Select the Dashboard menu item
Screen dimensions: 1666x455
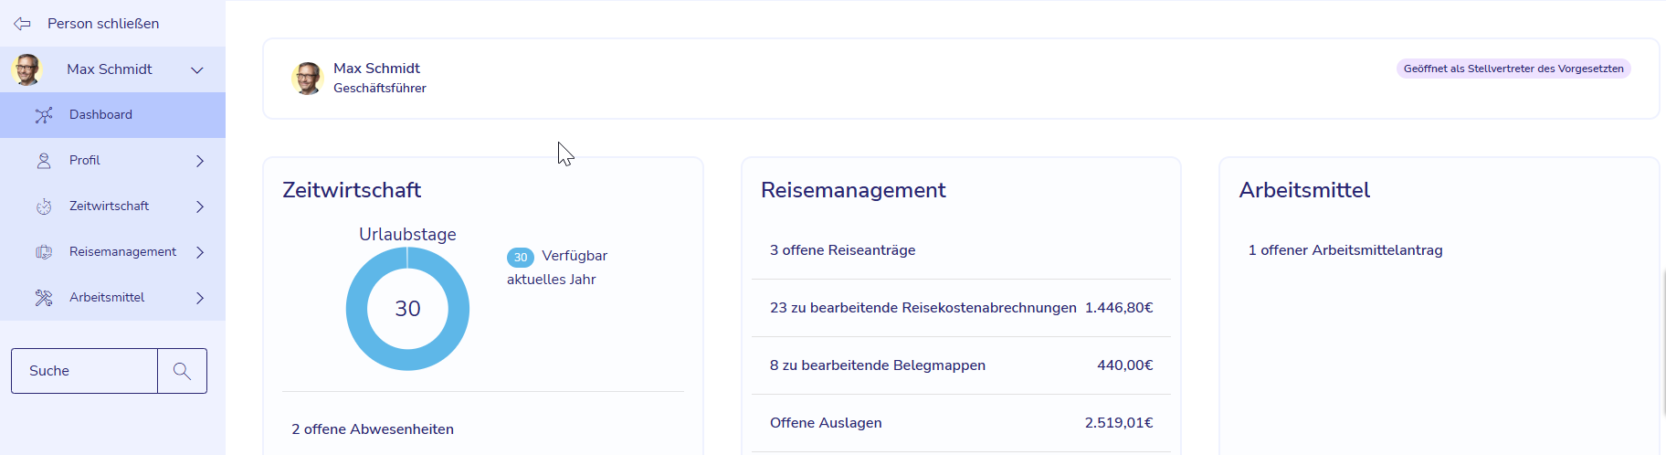coord(112,115)
